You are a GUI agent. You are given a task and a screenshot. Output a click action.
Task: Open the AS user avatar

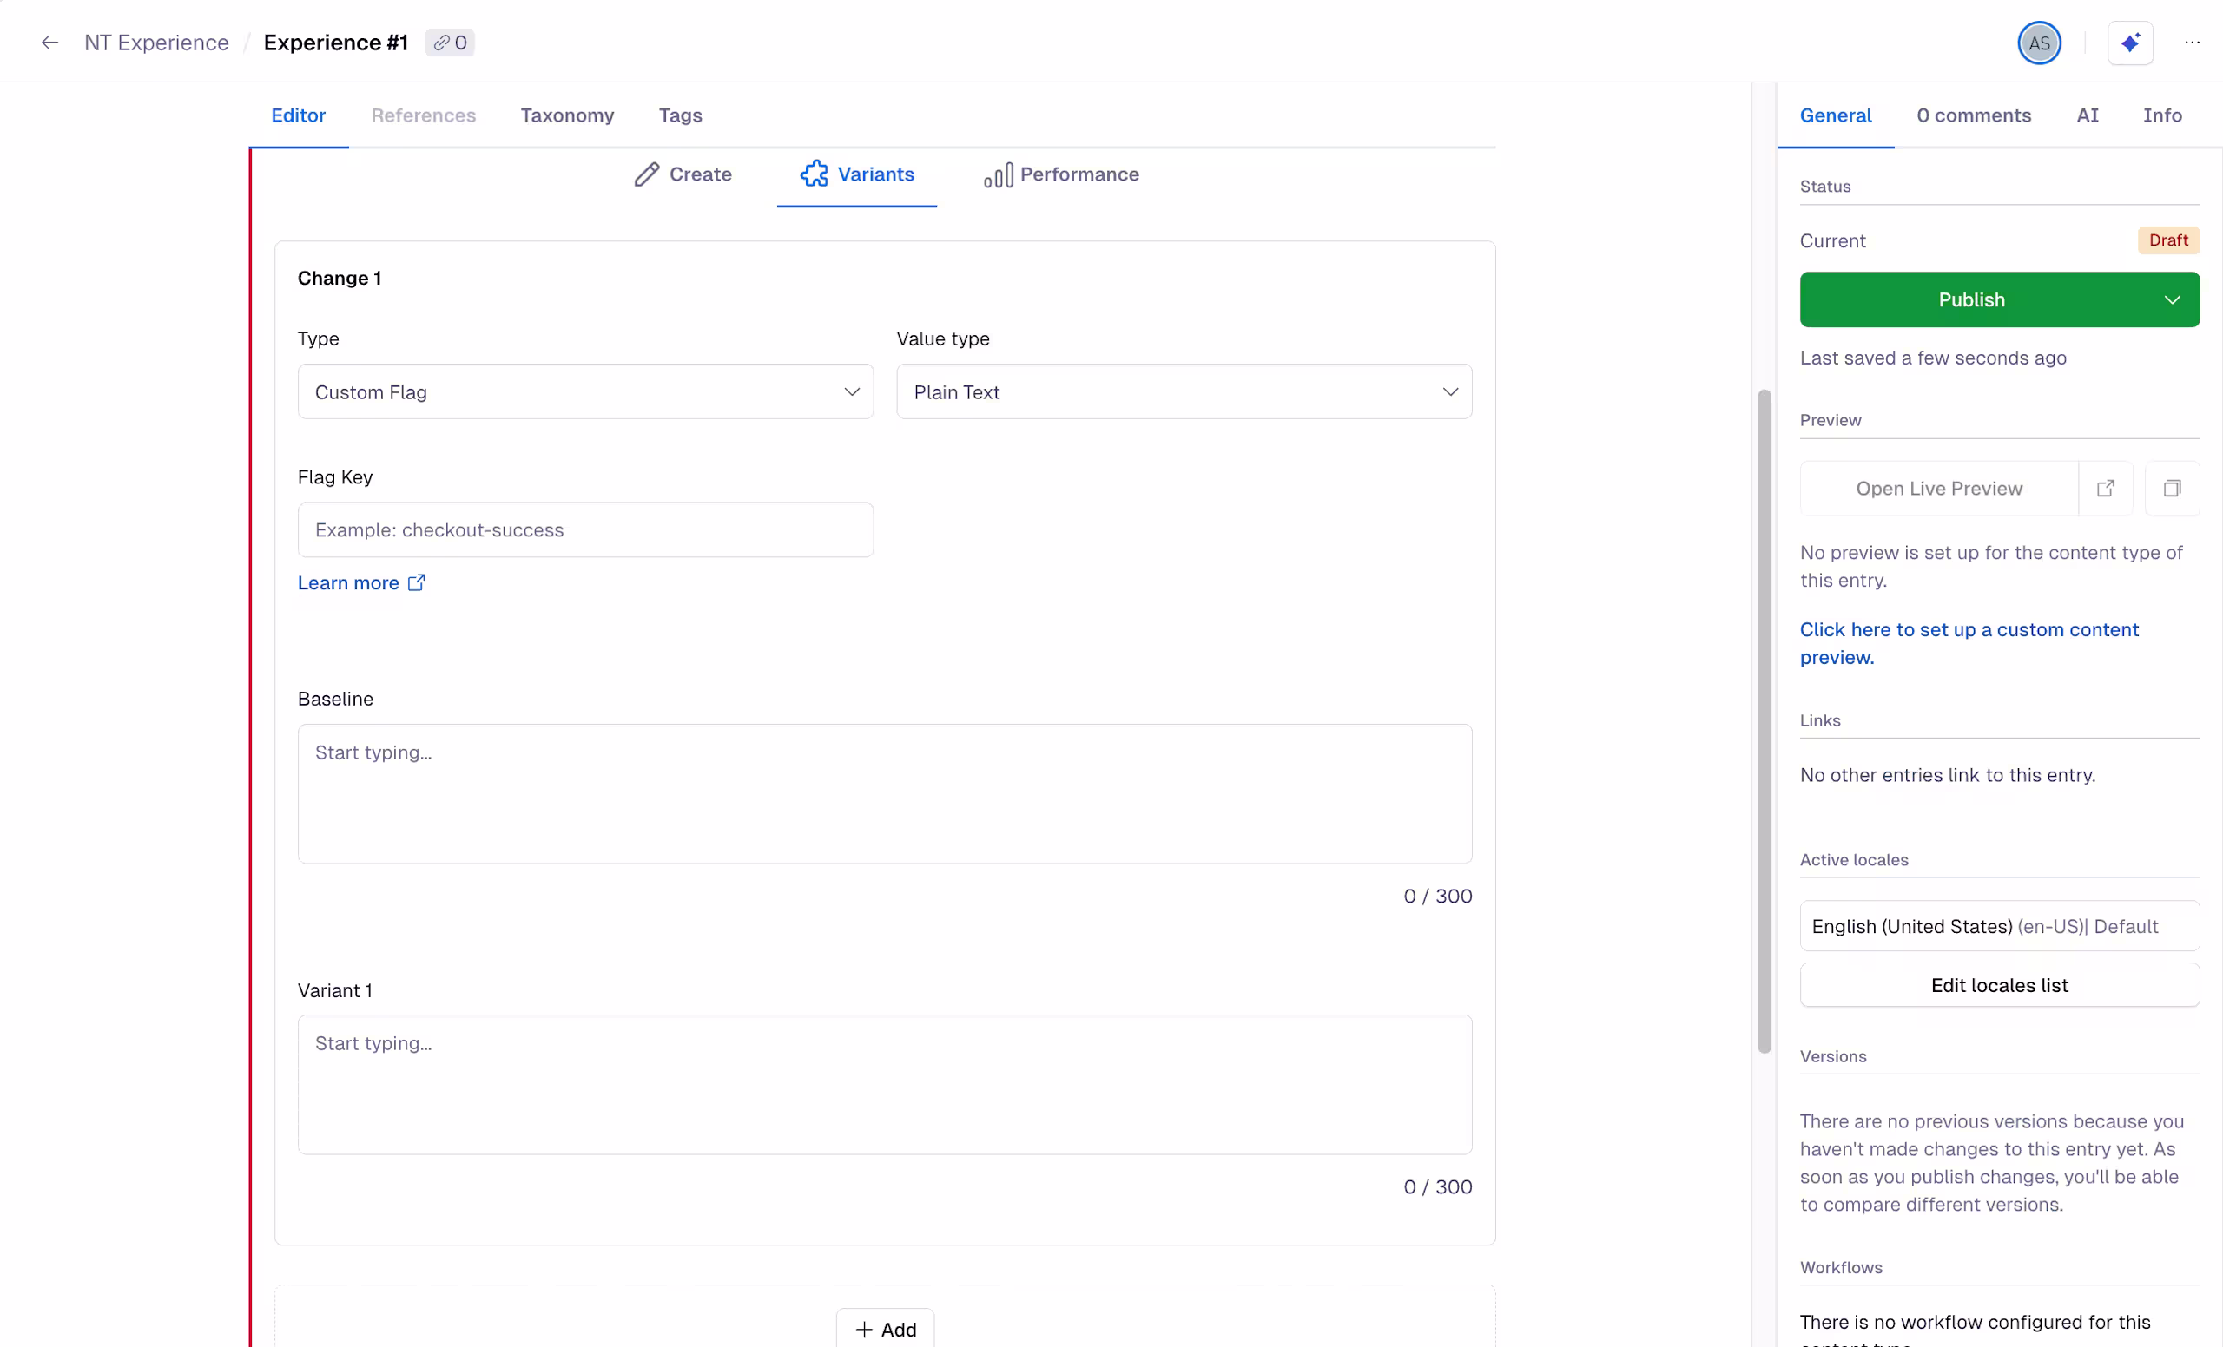[x=2039, y=43]
